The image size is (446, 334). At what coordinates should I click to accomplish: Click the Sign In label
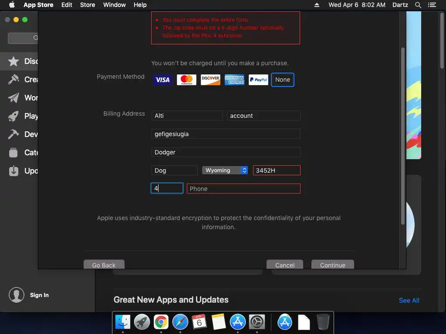pos(39,295)
